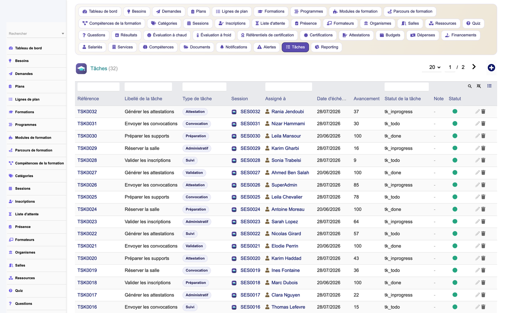506x313 pixels.
Task: Open assignee SuperAdmin link
Action: [x=284, y=185]
